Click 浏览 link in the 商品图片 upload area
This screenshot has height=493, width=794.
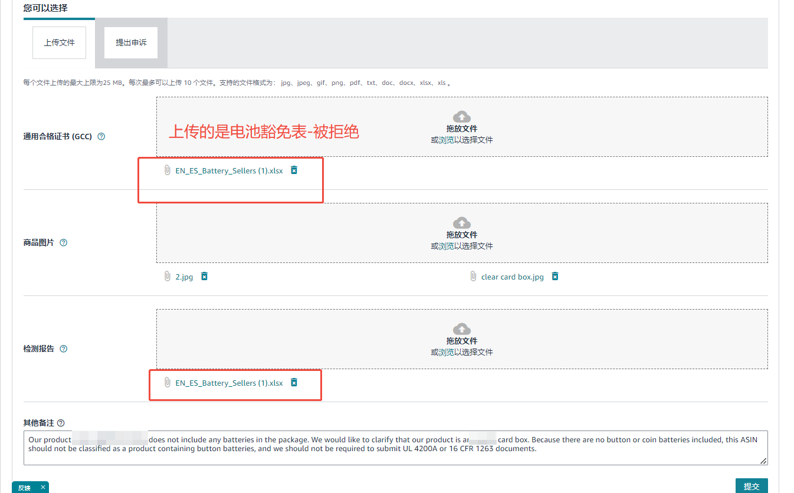pos(446,246)
